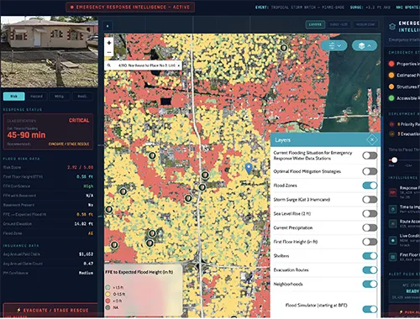Collapse the 3D layers cube dropdown
420x319 pixels.
coord(365,45)
